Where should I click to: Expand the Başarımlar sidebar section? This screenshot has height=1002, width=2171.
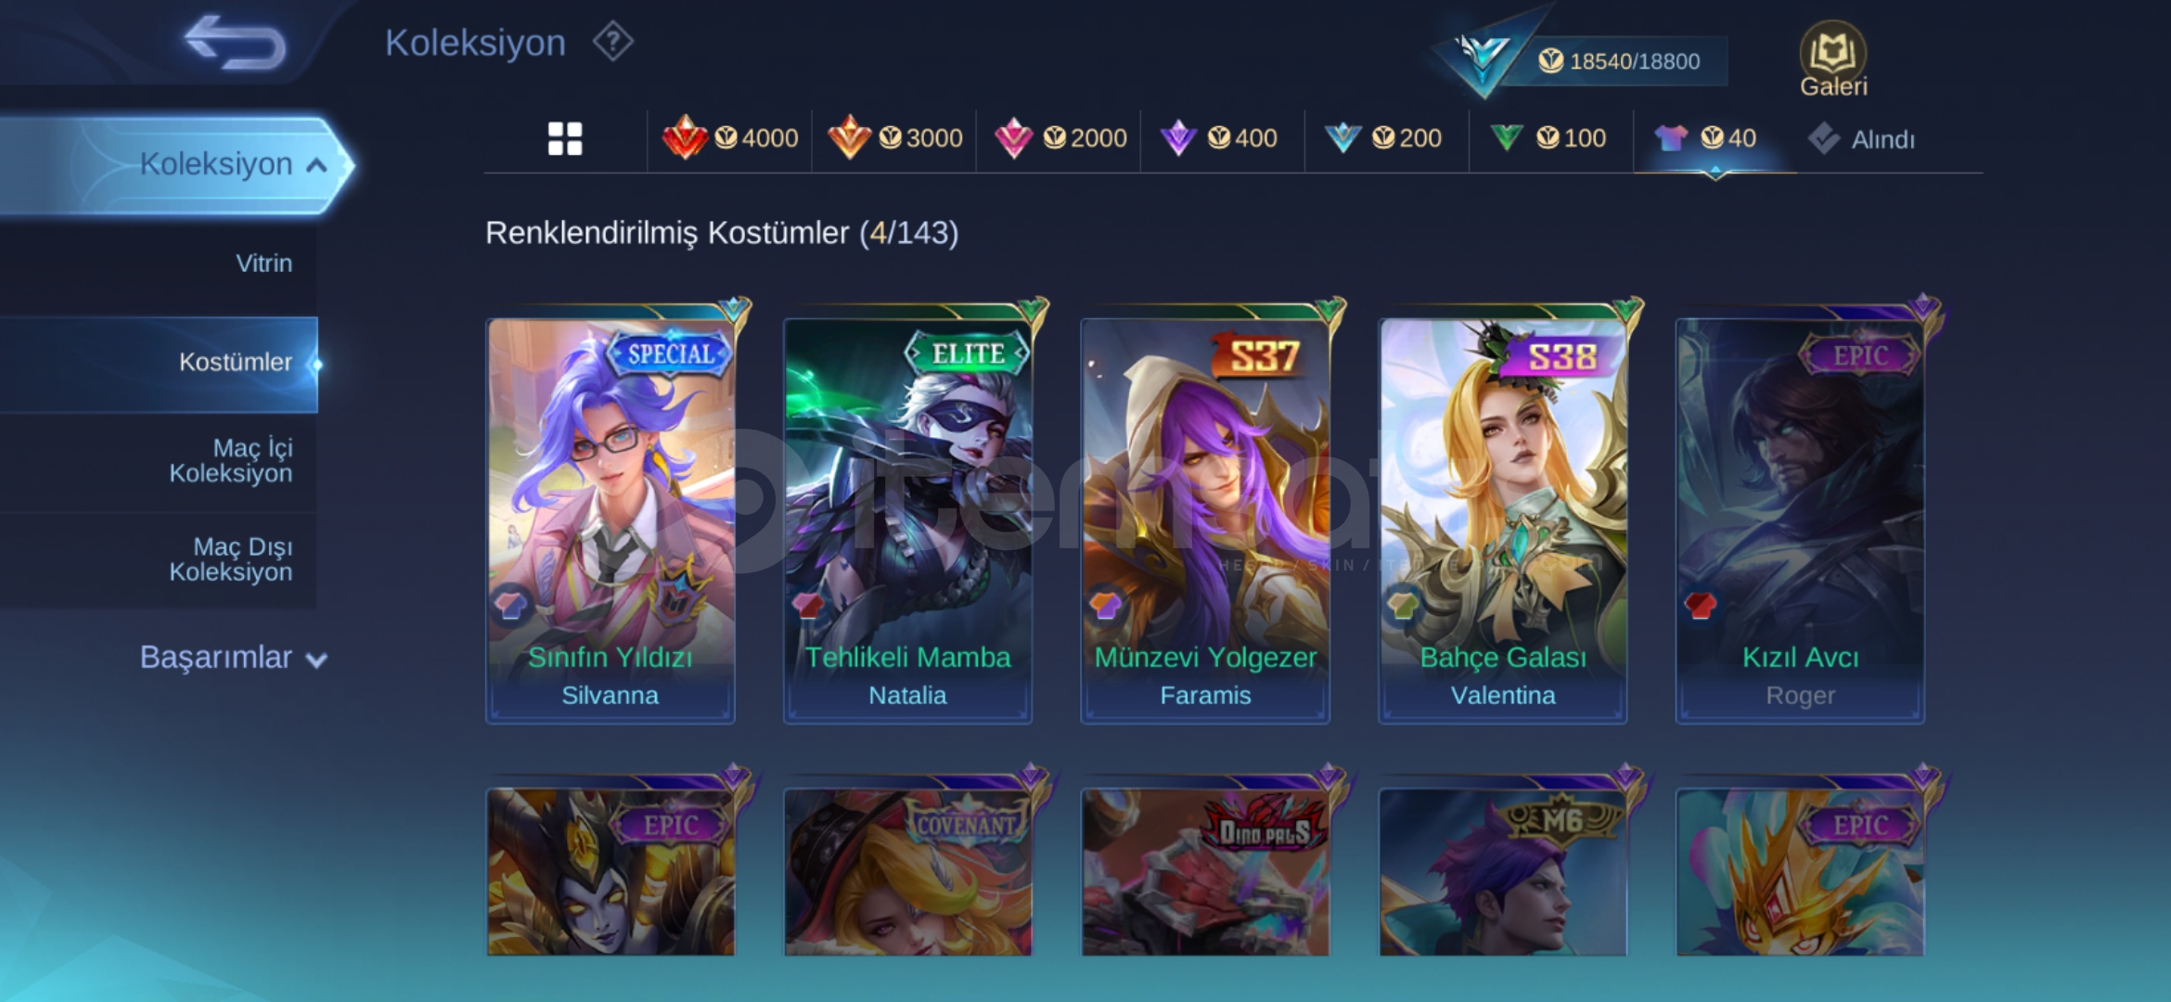coord(233,658)
